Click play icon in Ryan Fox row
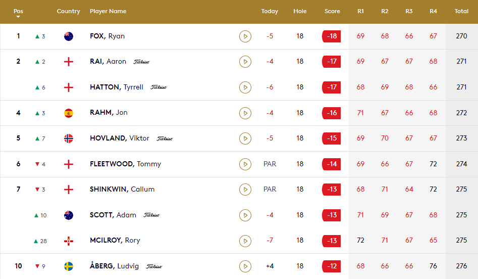This screenshot has height=279, width=478. point(245,36)
